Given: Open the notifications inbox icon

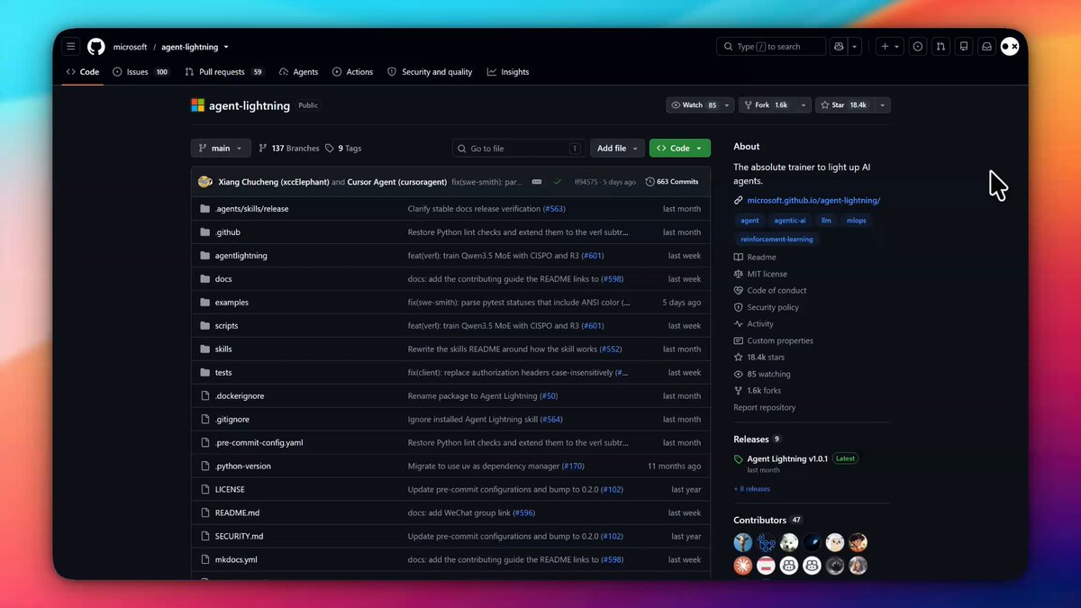Looking at the screenshot, I should click(x=986, y=47).
